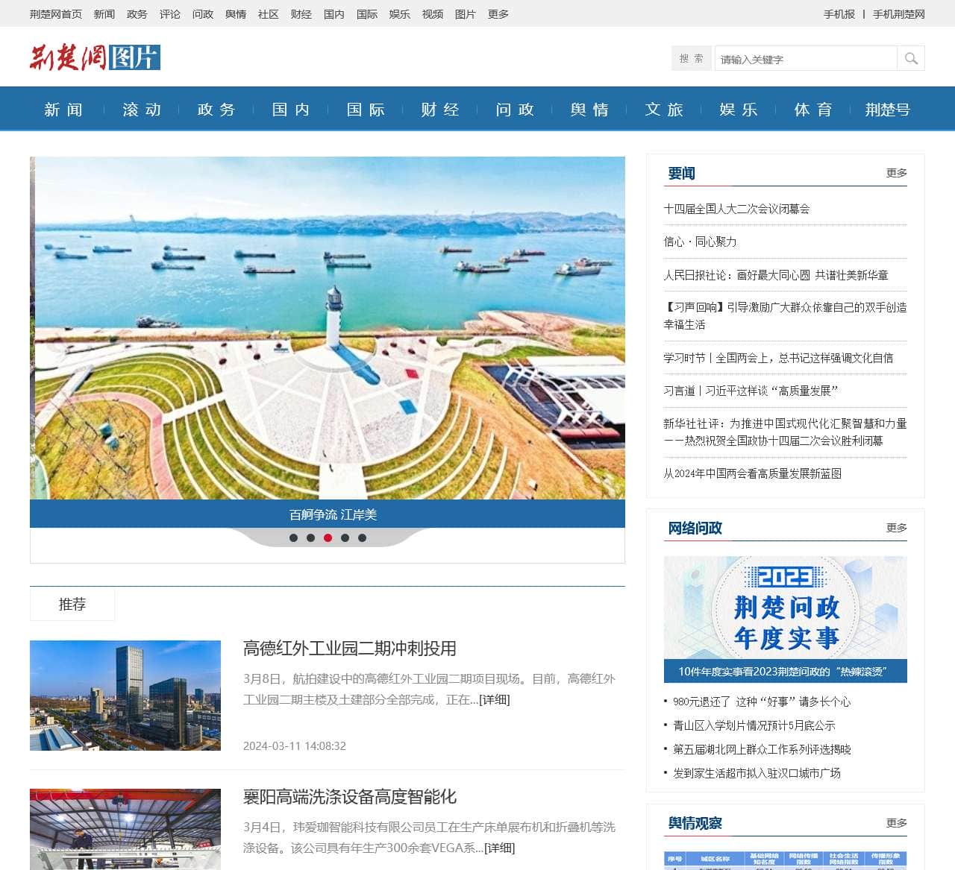The image size is (955, 870).
Task: Expand 更多 in 网络问政 section
Action: coord(896,528)
